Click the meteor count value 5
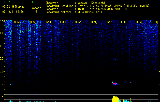Screen dimensions: 160x102 click(x=36, y=12)
